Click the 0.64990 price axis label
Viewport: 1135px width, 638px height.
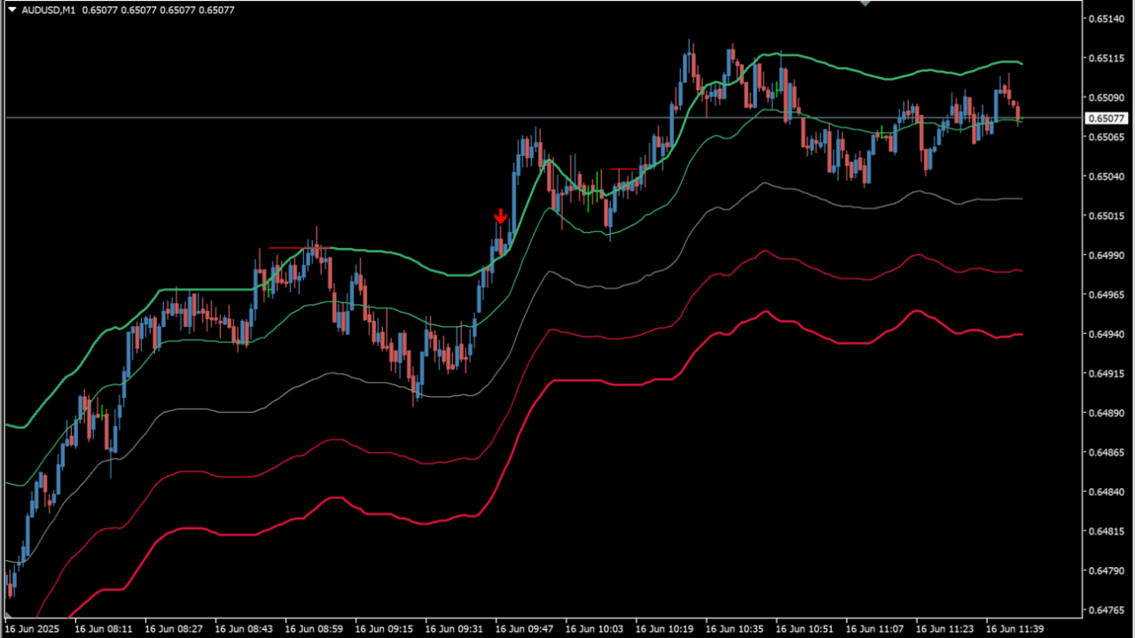[x=1106, y=255]
